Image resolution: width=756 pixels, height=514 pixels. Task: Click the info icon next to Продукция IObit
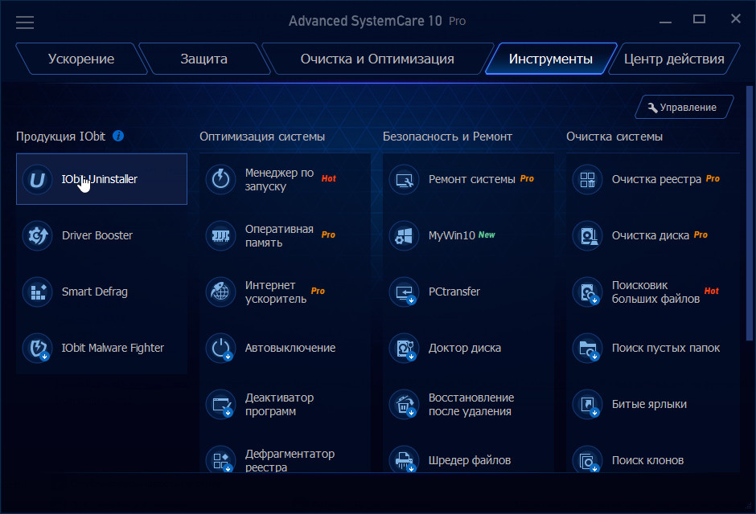[x=118, y=137]
